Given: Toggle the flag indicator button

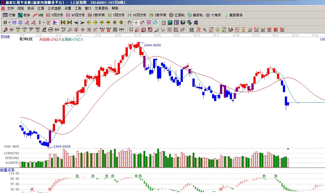Looking at the screenshot, I should (x=55, y=22).
